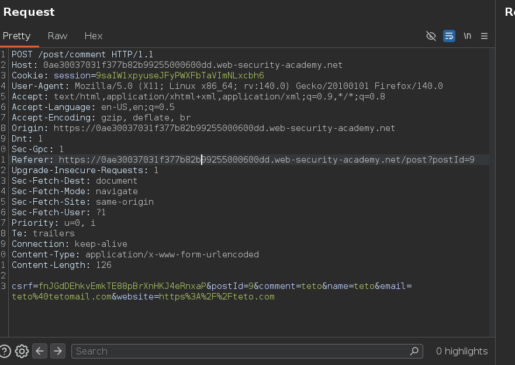Viewport: 515px width, 365px height.
Task: Click the comment=teto body parameter
Action: [x=291, y=286]
